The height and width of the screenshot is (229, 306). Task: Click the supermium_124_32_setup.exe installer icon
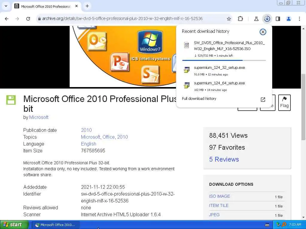point(186,69)
